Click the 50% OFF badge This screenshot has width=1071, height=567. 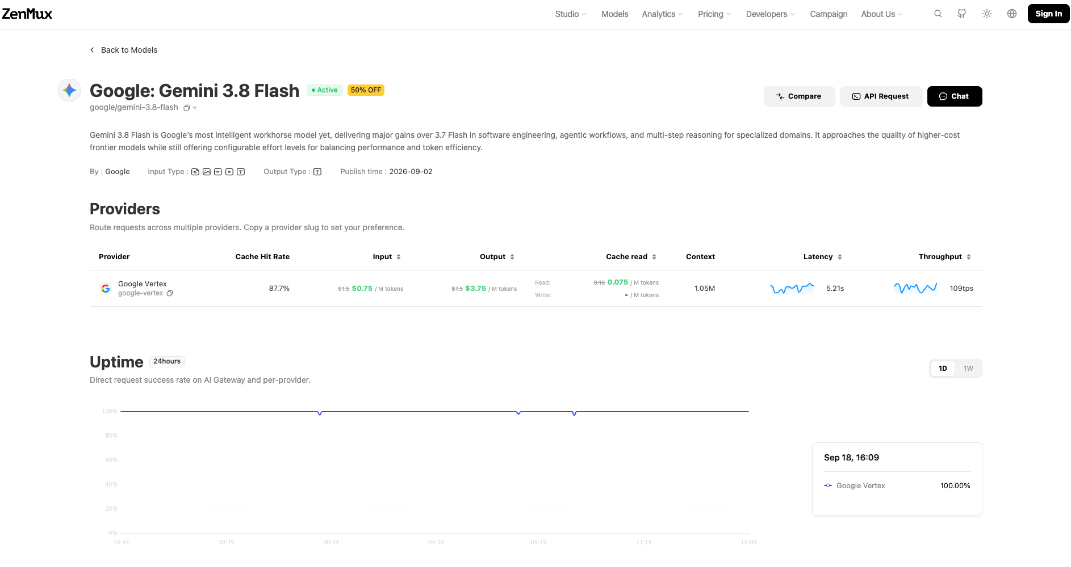pyautogui.click(x=366, y=90)
